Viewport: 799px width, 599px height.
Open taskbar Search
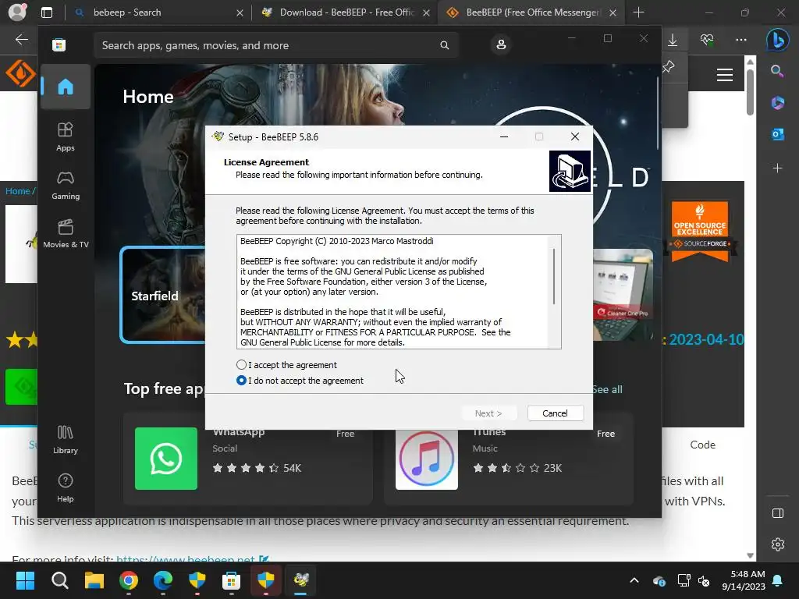[x=59, y=580]
